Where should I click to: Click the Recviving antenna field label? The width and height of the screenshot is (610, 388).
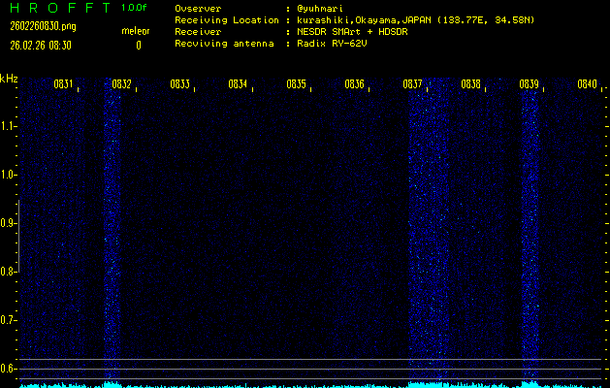pos(224,44)
